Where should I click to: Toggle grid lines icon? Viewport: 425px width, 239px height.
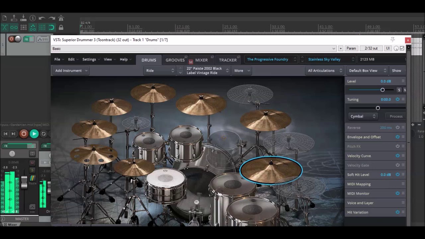click(42, 27)
